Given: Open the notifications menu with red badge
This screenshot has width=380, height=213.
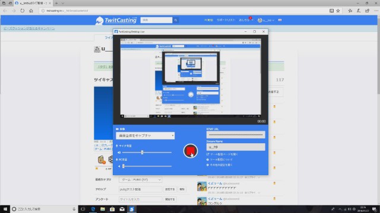Looking at the screenshot, I should [x=246, y=20].
